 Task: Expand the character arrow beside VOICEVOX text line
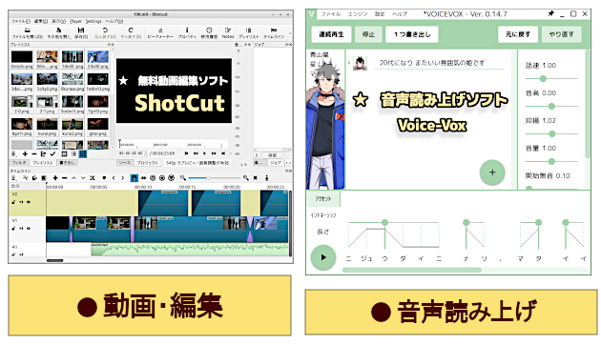click(x=349, y=62)
